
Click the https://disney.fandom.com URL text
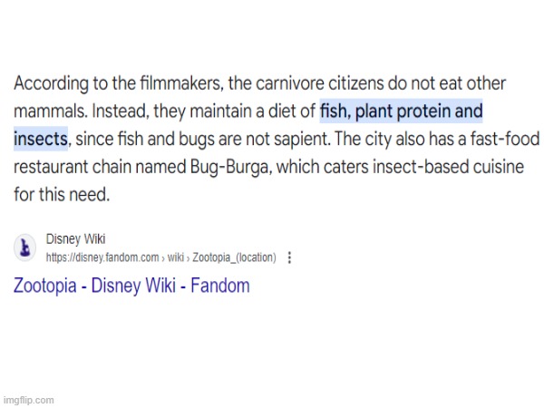102,257
